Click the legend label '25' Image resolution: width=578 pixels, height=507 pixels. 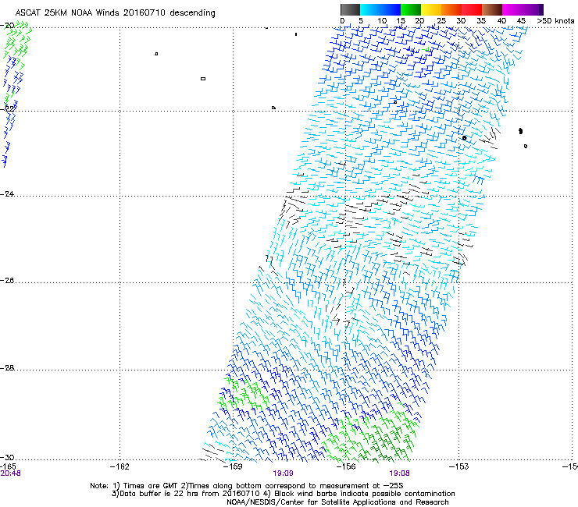click(x=441, y=21)
